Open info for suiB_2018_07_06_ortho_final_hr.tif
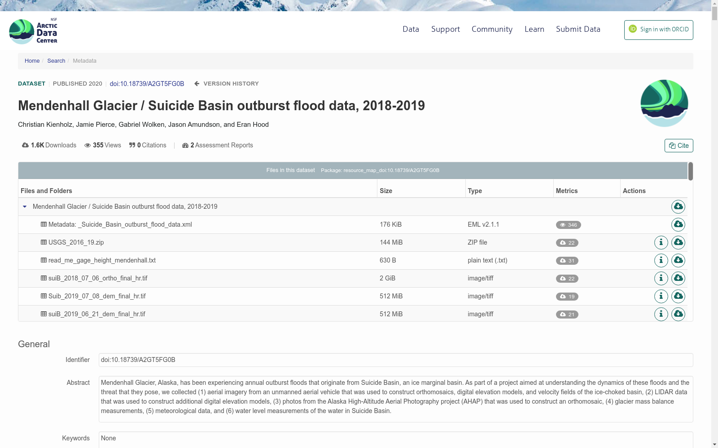The height and width of the screenshot is (448, 718). click(x=661, y=278)
